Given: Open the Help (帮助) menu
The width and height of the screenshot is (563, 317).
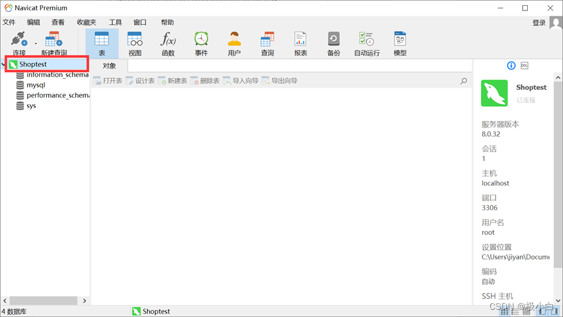Looking at the screenshot, I should coord(167,22).
